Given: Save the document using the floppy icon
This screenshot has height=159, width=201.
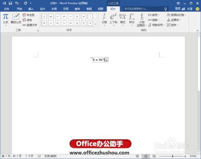Looking at the screenshot, I should [x=10, y=3].
